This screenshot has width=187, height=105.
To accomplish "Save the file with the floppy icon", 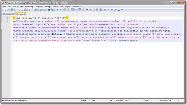I will [x=12, y=10].
